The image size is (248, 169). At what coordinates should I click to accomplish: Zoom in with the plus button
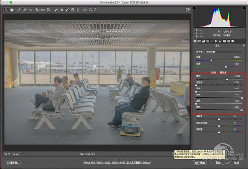(x=9, y=154)
